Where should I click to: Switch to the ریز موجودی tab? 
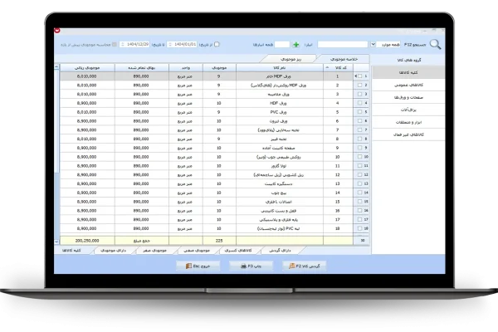(x=291, y=59)
